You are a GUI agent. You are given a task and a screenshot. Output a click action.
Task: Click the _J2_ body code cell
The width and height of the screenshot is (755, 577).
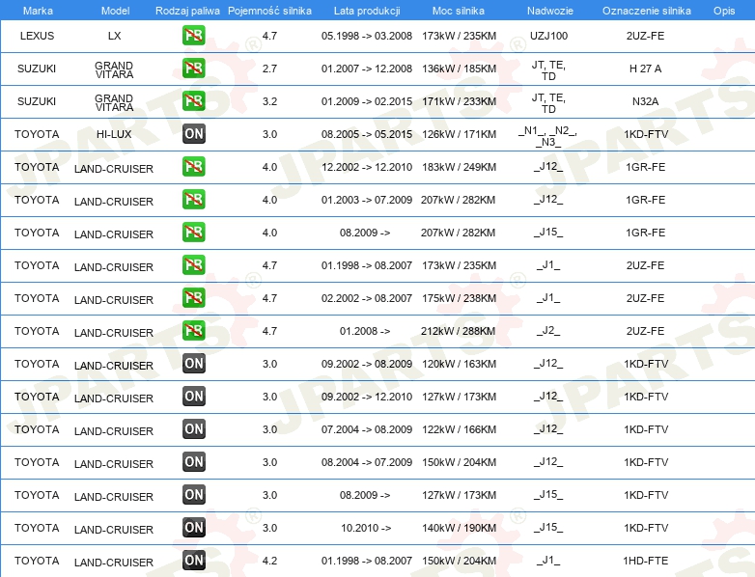click(x=548, y=331)
